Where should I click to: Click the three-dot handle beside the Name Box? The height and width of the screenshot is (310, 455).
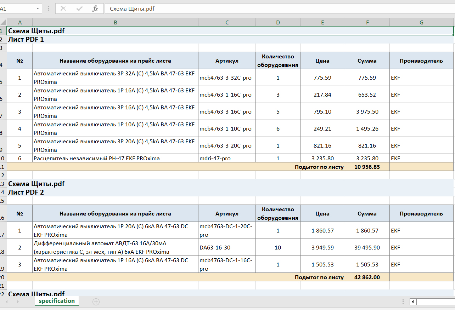pos(49,9)
